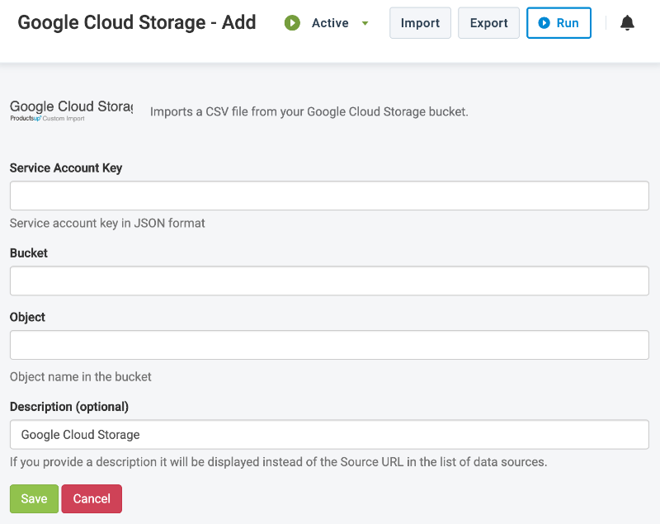Expand the Active status dropdown arrow
The width and height of the screenshot is (660, 524).
(365, 23)
